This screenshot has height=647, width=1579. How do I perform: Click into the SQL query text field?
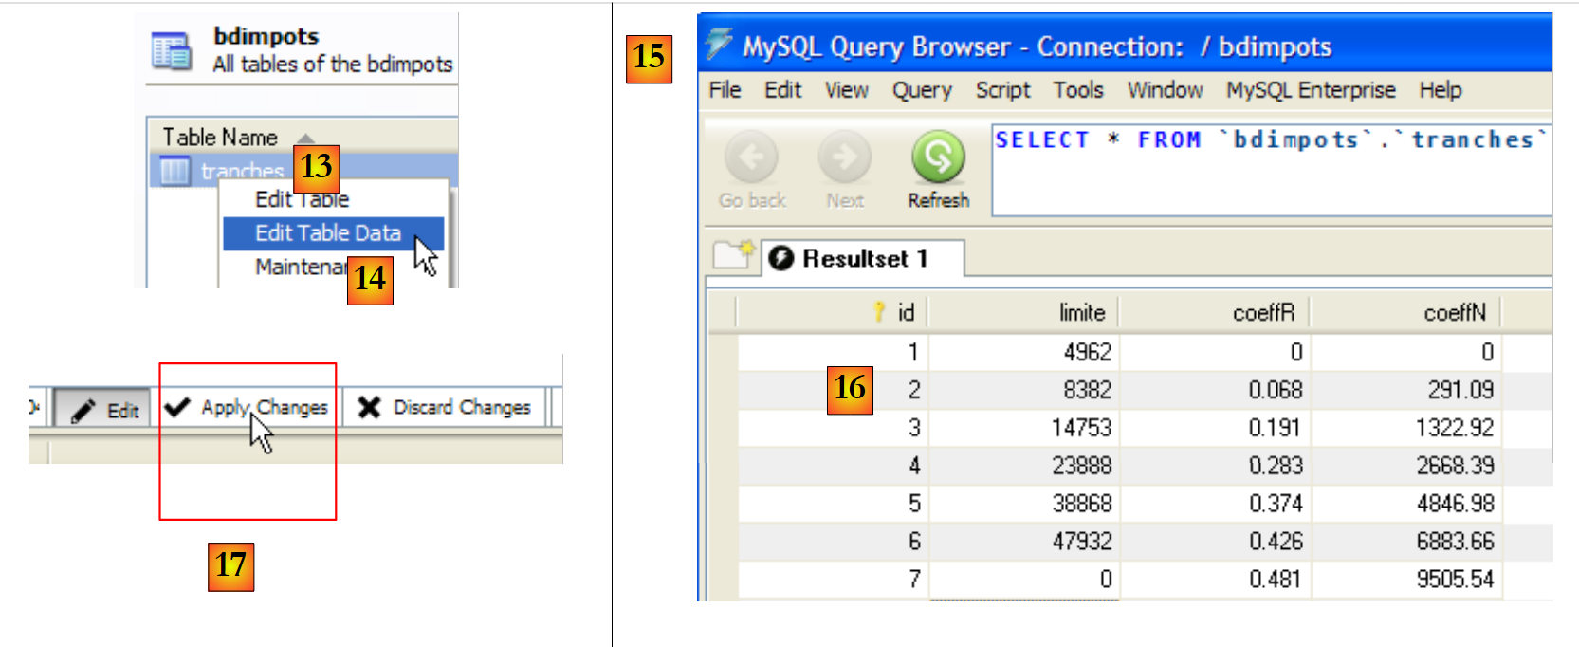pos(1271,180)
